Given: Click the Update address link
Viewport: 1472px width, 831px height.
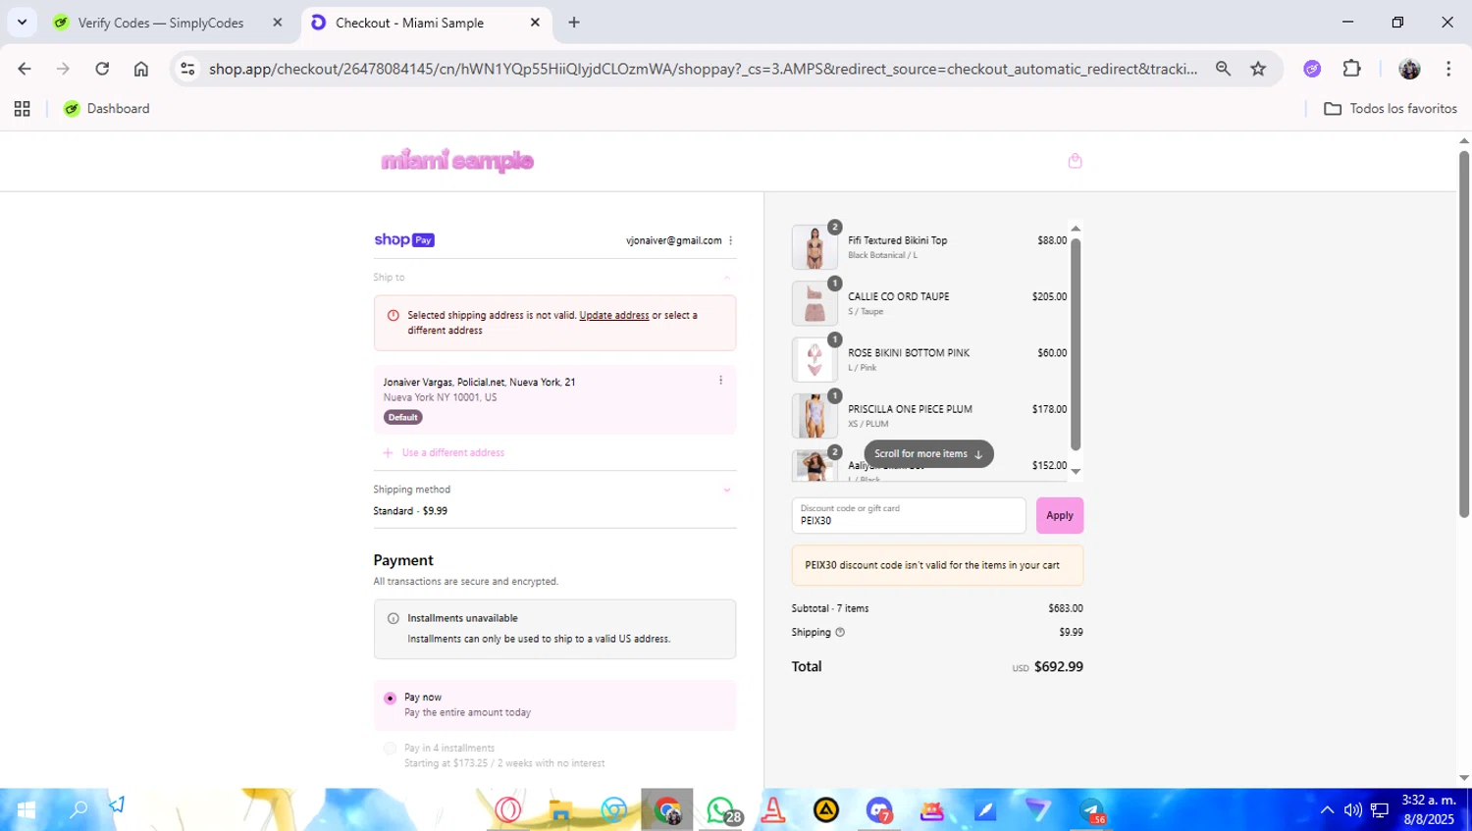Looking at the screenshot, I should tap(614, 315).
